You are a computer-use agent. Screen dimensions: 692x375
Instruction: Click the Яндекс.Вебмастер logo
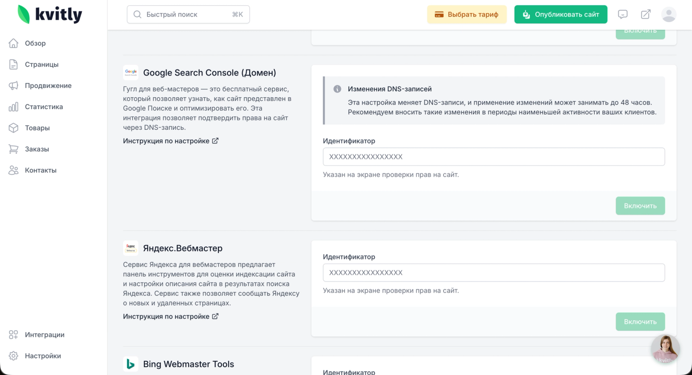tap(131, 248)
